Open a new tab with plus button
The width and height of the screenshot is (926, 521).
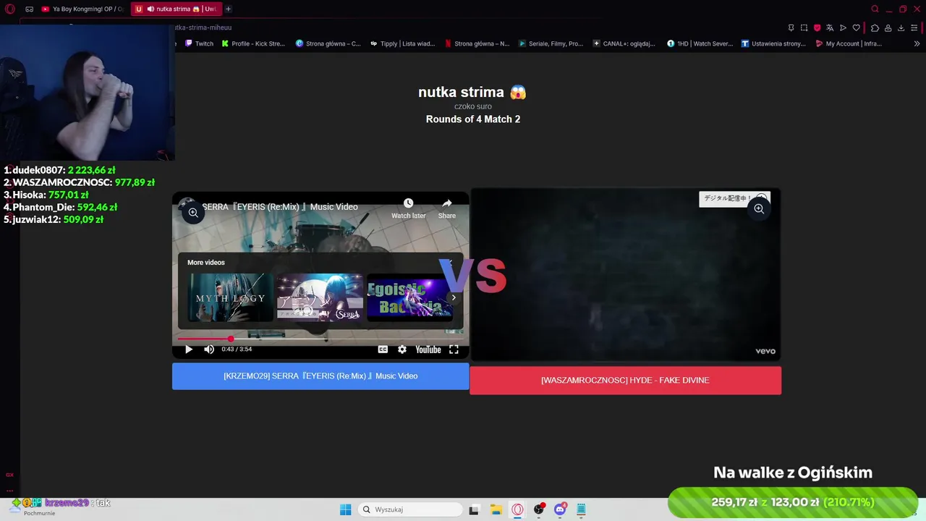pyautogui.click(x=229, y=9)
